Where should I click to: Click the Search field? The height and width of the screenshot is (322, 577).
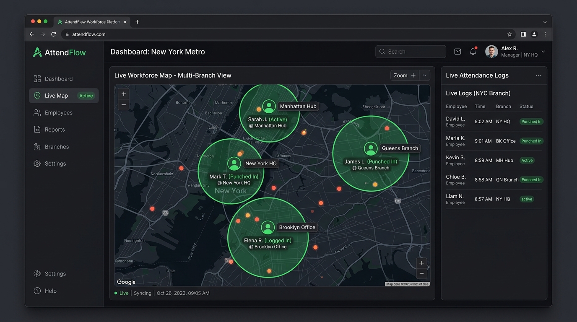[411, 52]
